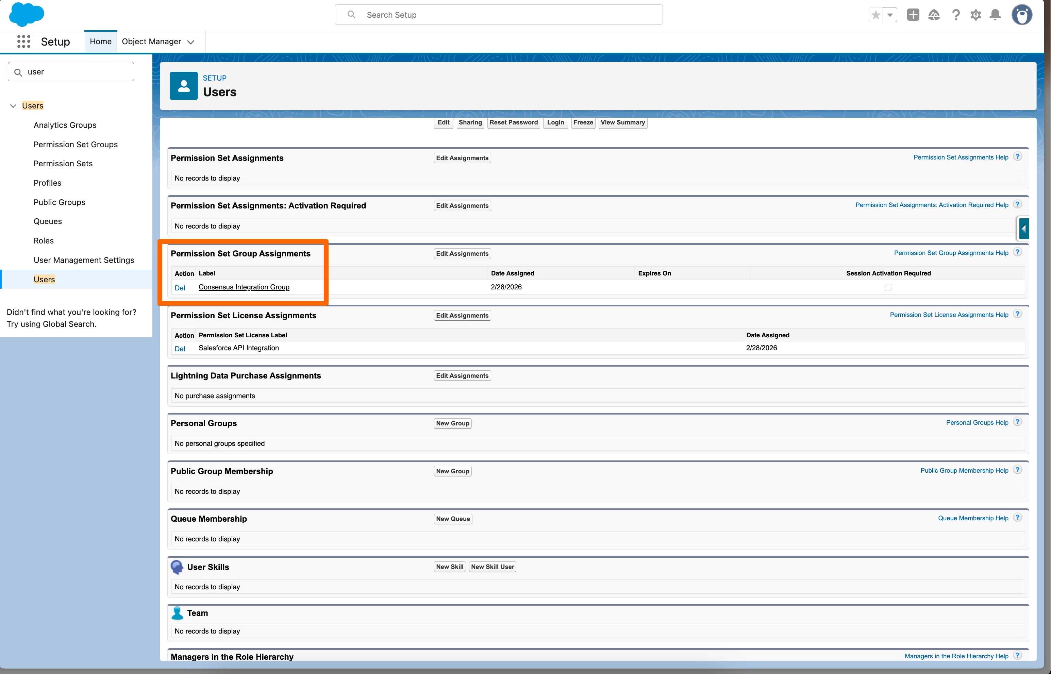Click the user avatar profile icon

pos(1022,15)
